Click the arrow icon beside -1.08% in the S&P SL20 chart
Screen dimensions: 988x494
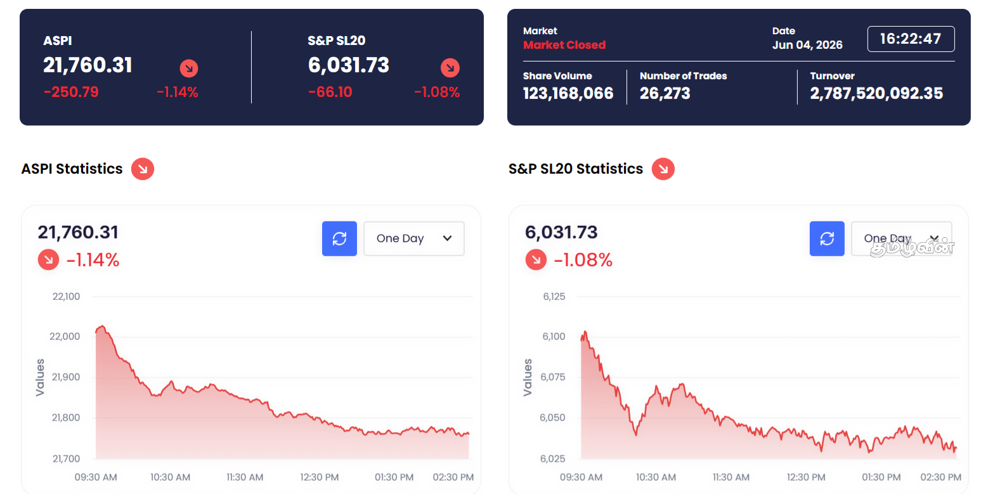536,259
